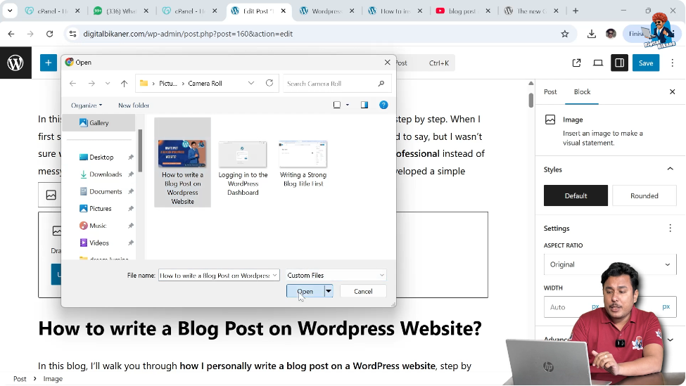Expand the address path dropdown in dialog
Screen dimensions: 686x386
[251, 84]
